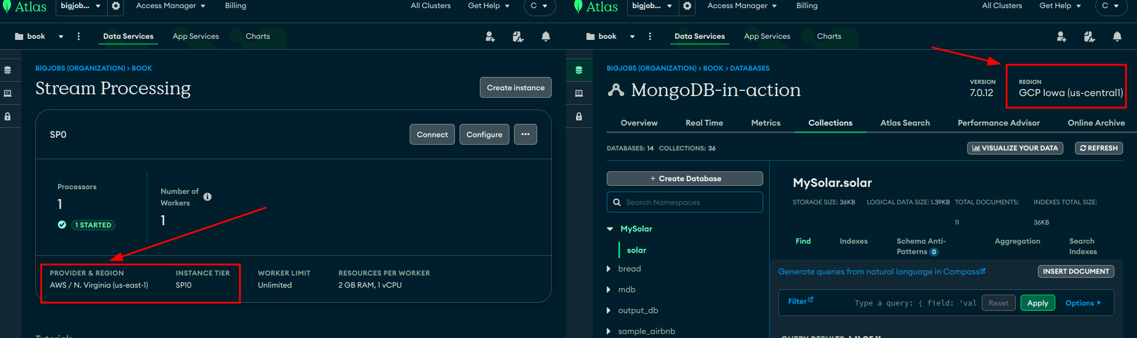The image size is (1137, 338).
Task: Open the Options dropdown in the query bar
Action: click(x=1083, y=303)
